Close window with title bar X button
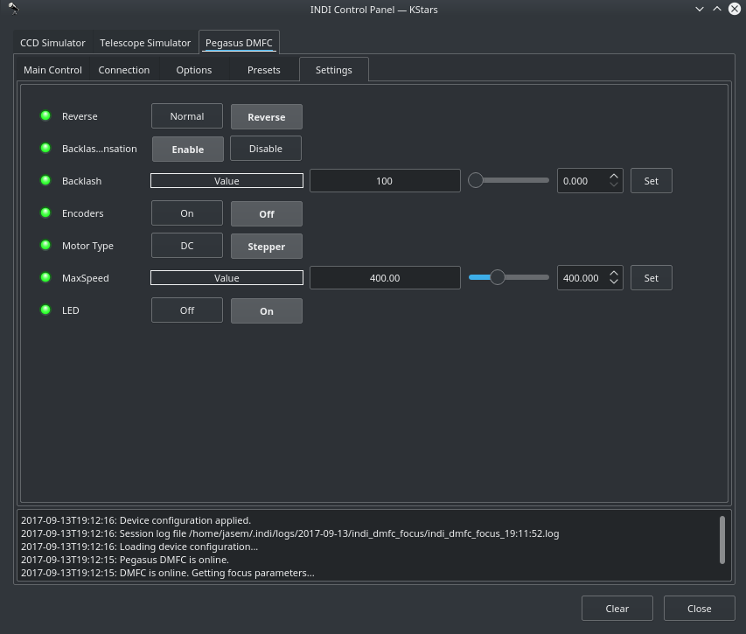This screenshot has width=746, height=634. (x=735, y=9)
